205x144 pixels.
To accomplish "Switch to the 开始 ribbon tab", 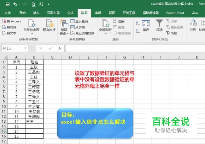I will tap(22, 13).
